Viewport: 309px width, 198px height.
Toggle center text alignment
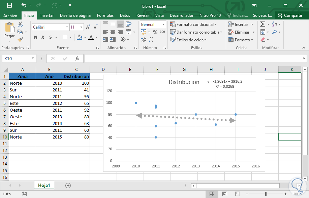tap(113, 32)
